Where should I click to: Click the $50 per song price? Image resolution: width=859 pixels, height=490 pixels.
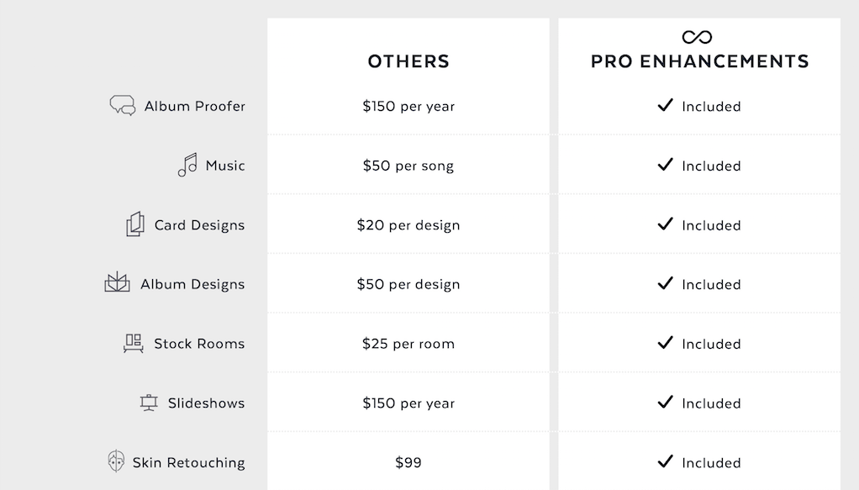(x=408, y=166)
